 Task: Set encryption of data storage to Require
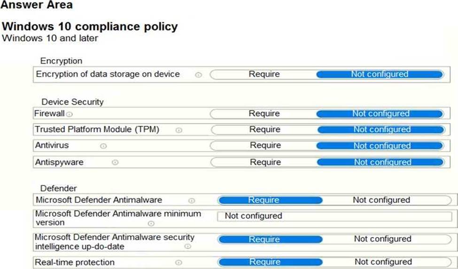tap(264, 74)
